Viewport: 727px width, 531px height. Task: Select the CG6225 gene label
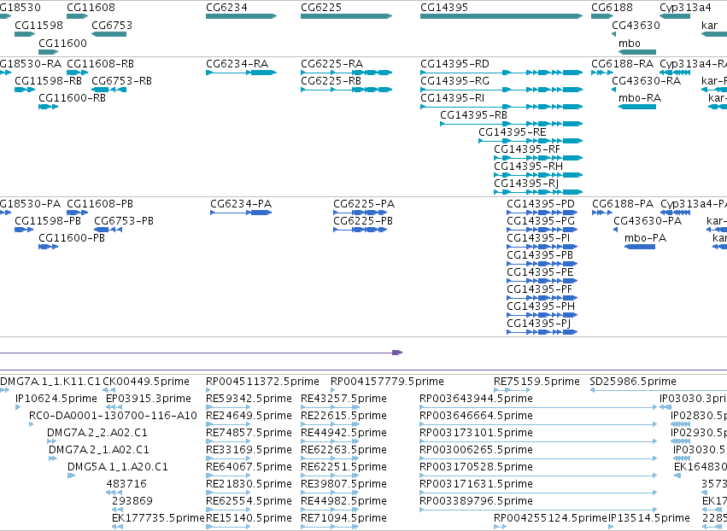321,8
